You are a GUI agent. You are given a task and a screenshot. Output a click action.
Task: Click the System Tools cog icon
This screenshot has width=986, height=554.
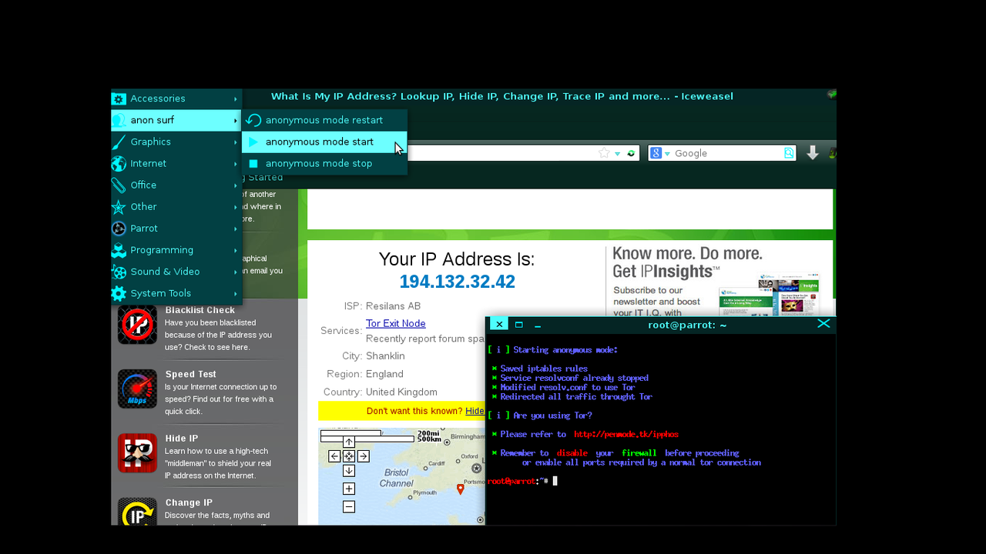pyautogui.click(x=119, y=292)
